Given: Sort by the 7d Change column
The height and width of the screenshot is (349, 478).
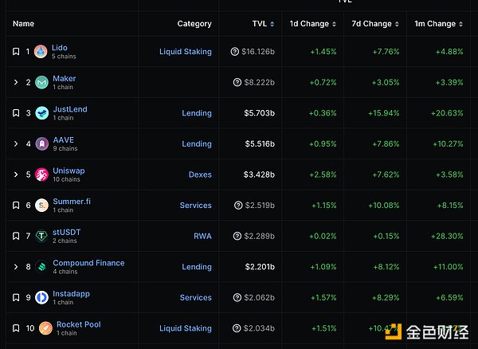Looking at the screenshot, I should click(371, 24).
